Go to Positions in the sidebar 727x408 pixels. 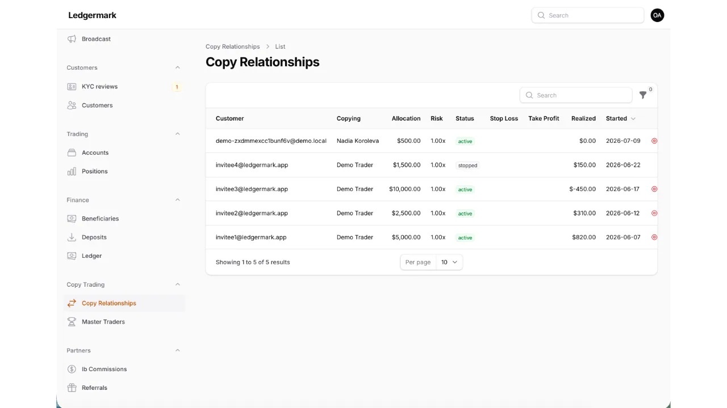tap(124, 171)
